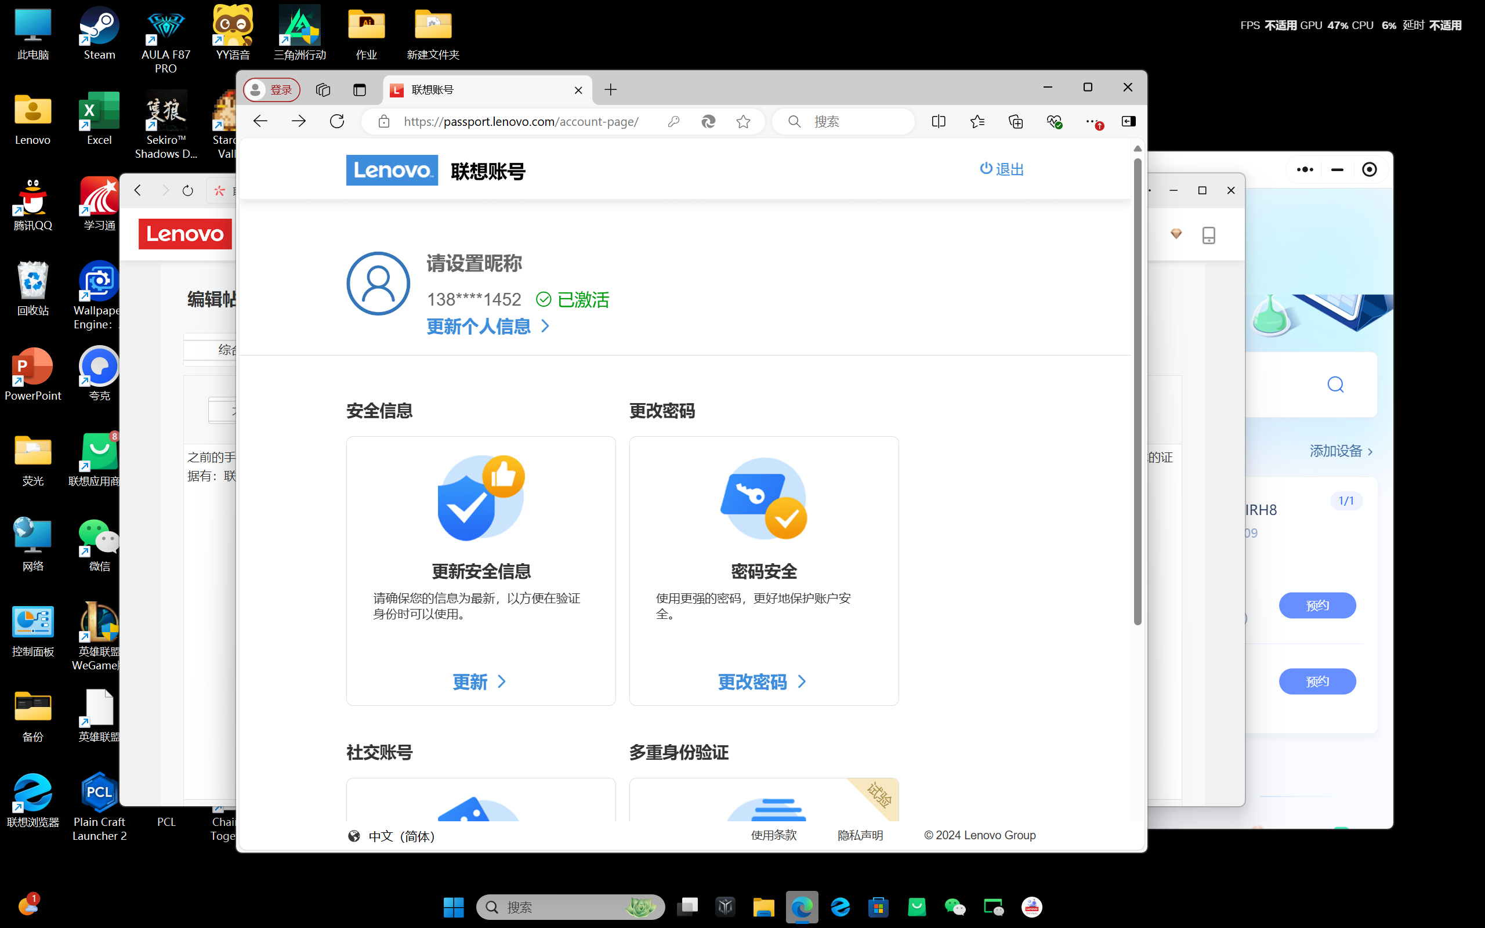Click the passport.lenovo.com address bar URL
The image size is (1485, 928).
[x=521, y=122]
